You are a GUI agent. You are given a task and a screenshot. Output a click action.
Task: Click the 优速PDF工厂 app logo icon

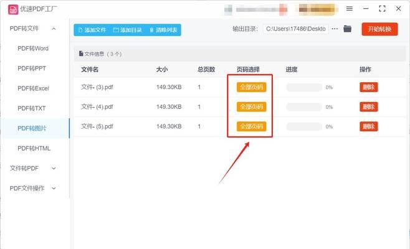(x=13, y=10)
